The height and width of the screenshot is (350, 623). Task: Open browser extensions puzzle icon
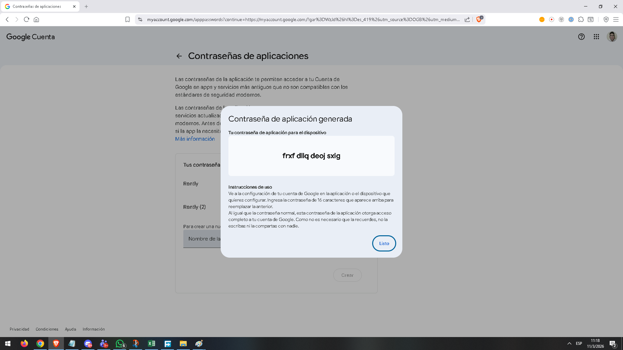[581, 19]
